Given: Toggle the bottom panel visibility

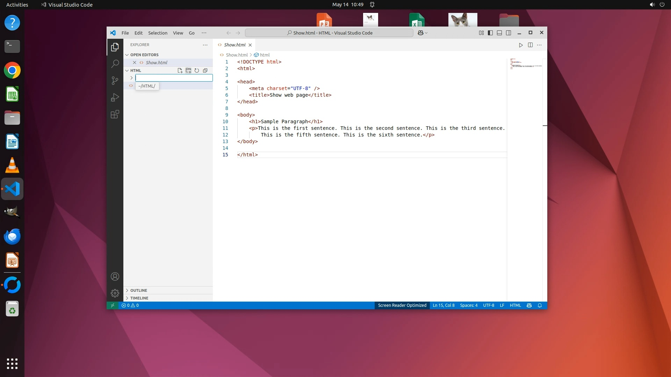Looking at the screenshot, I should point(499,33).
